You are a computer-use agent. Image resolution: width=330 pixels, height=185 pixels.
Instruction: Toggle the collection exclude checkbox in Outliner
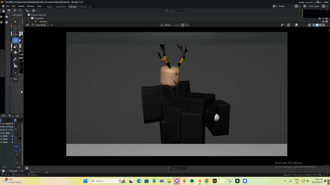(x=320, y=18)
